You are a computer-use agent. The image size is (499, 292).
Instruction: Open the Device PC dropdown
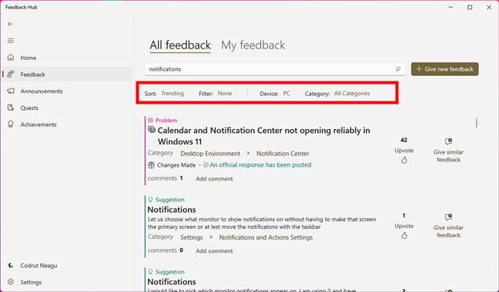coord(286,93)
